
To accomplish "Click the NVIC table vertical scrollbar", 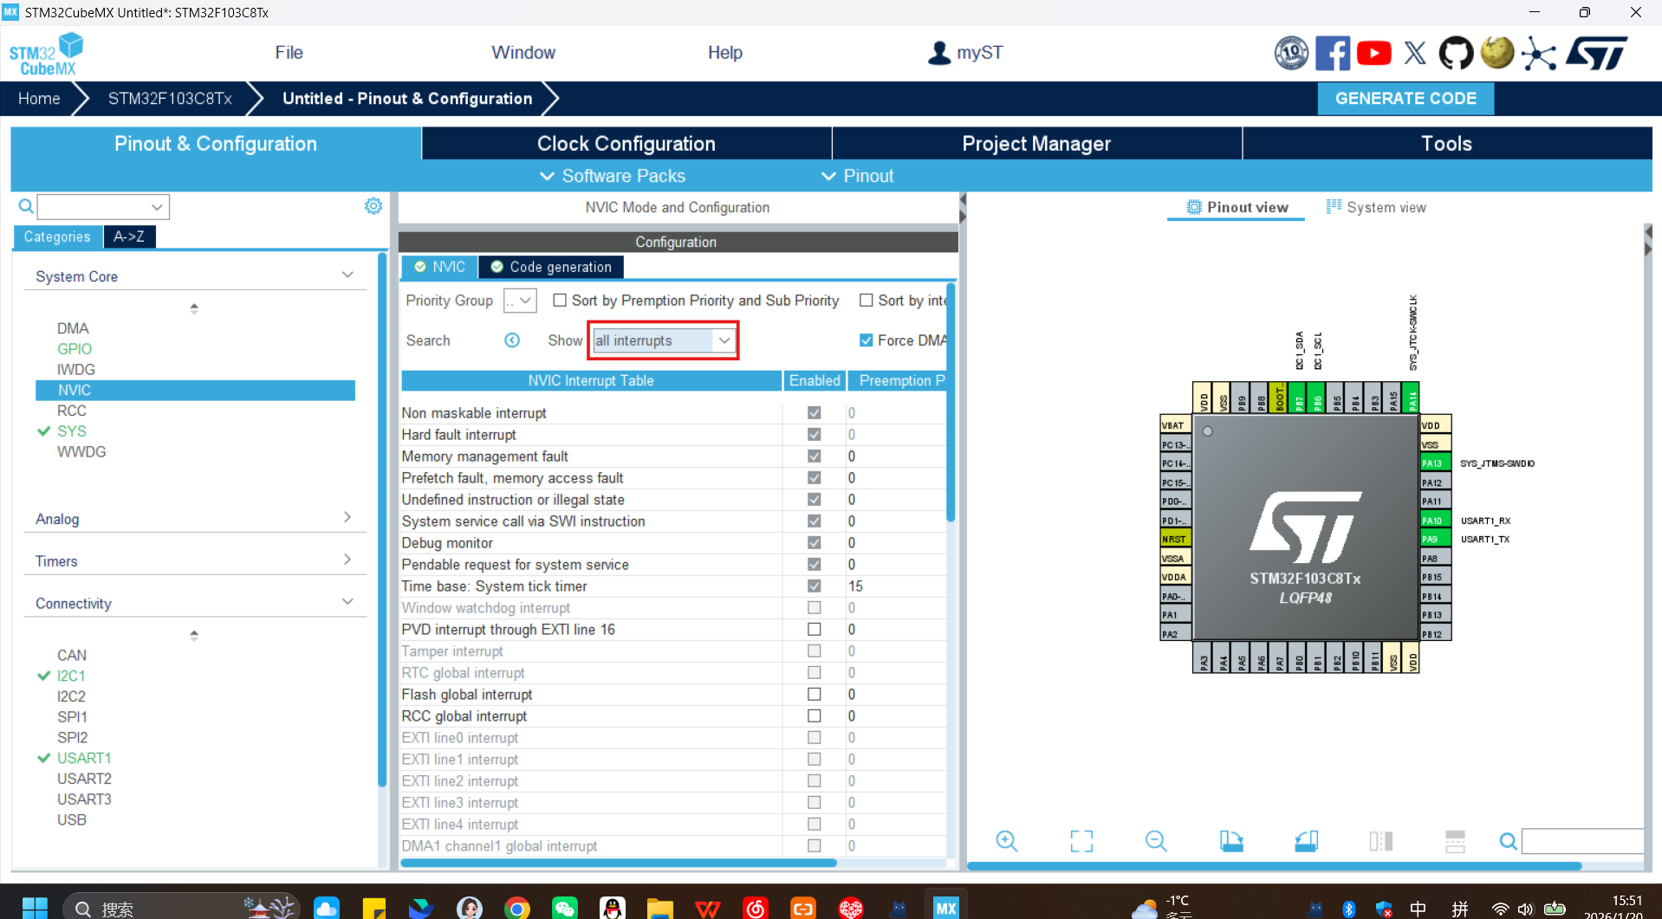I will (951, 402).
